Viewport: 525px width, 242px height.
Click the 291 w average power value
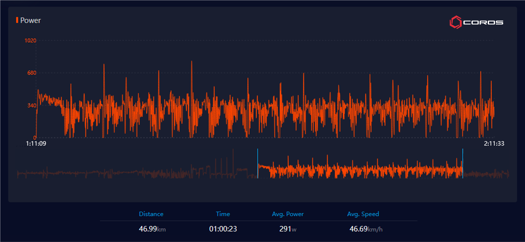coord(288,229)
